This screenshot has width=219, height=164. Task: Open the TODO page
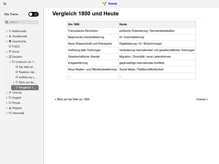click(16, 47)
